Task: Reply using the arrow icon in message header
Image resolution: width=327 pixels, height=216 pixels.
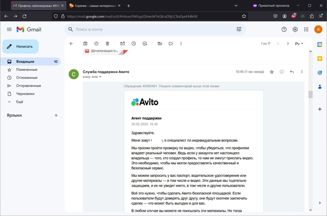Action: coord(292,72)
